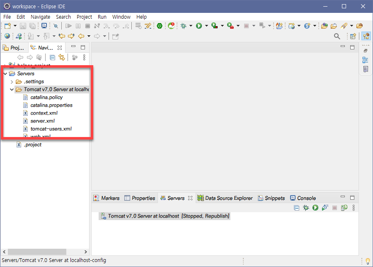The image size is (373, 267).
Task: Select server.xml file
Action: point(43,121)
